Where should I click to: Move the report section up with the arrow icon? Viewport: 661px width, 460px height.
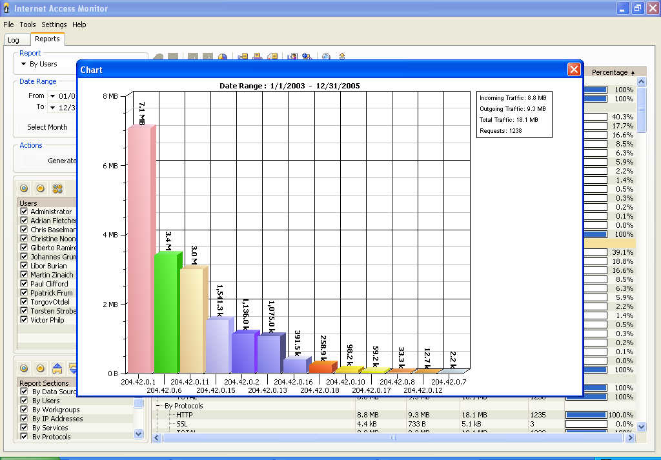(x=57, y=368)
